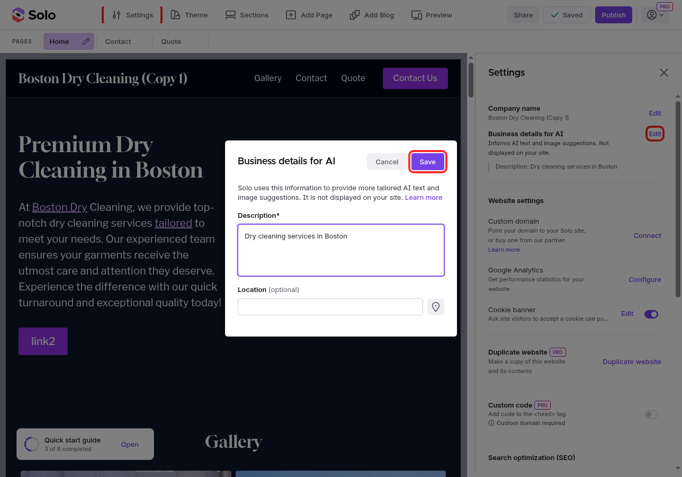Image resolution: width=682 pixels, height=477 pixels.
Task: Click the PRO badge beside Duplicate website
Action: point(557,352)
